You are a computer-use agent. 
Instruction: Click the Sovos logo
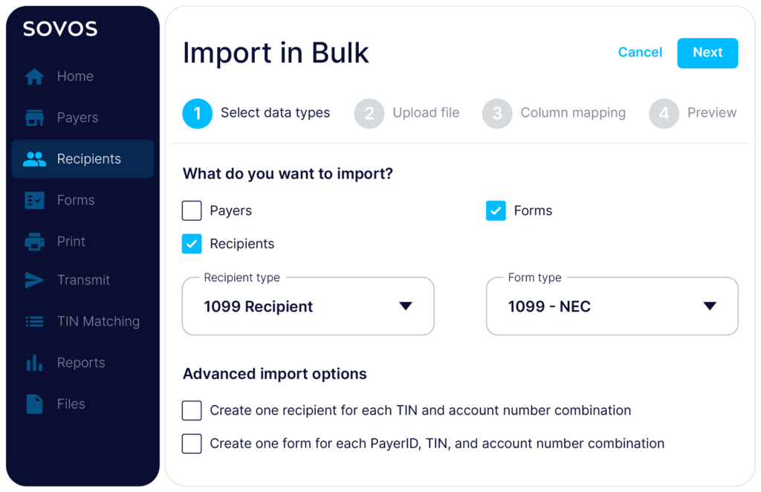tap(60, 30)
